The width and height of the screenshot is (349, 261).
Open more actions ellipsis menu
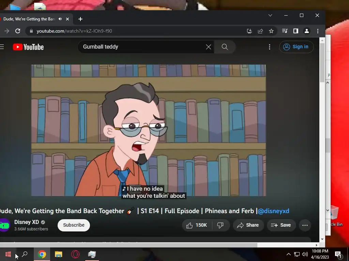(x=305, y=225)
